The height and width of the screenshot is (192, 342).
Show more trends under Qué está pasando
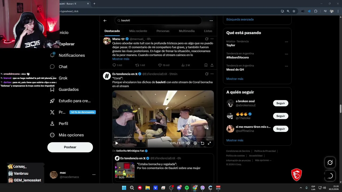[x=235, y=79]
